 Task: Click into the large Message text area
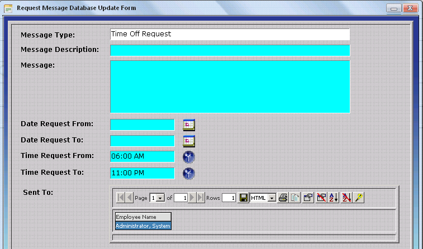point(230,87)
